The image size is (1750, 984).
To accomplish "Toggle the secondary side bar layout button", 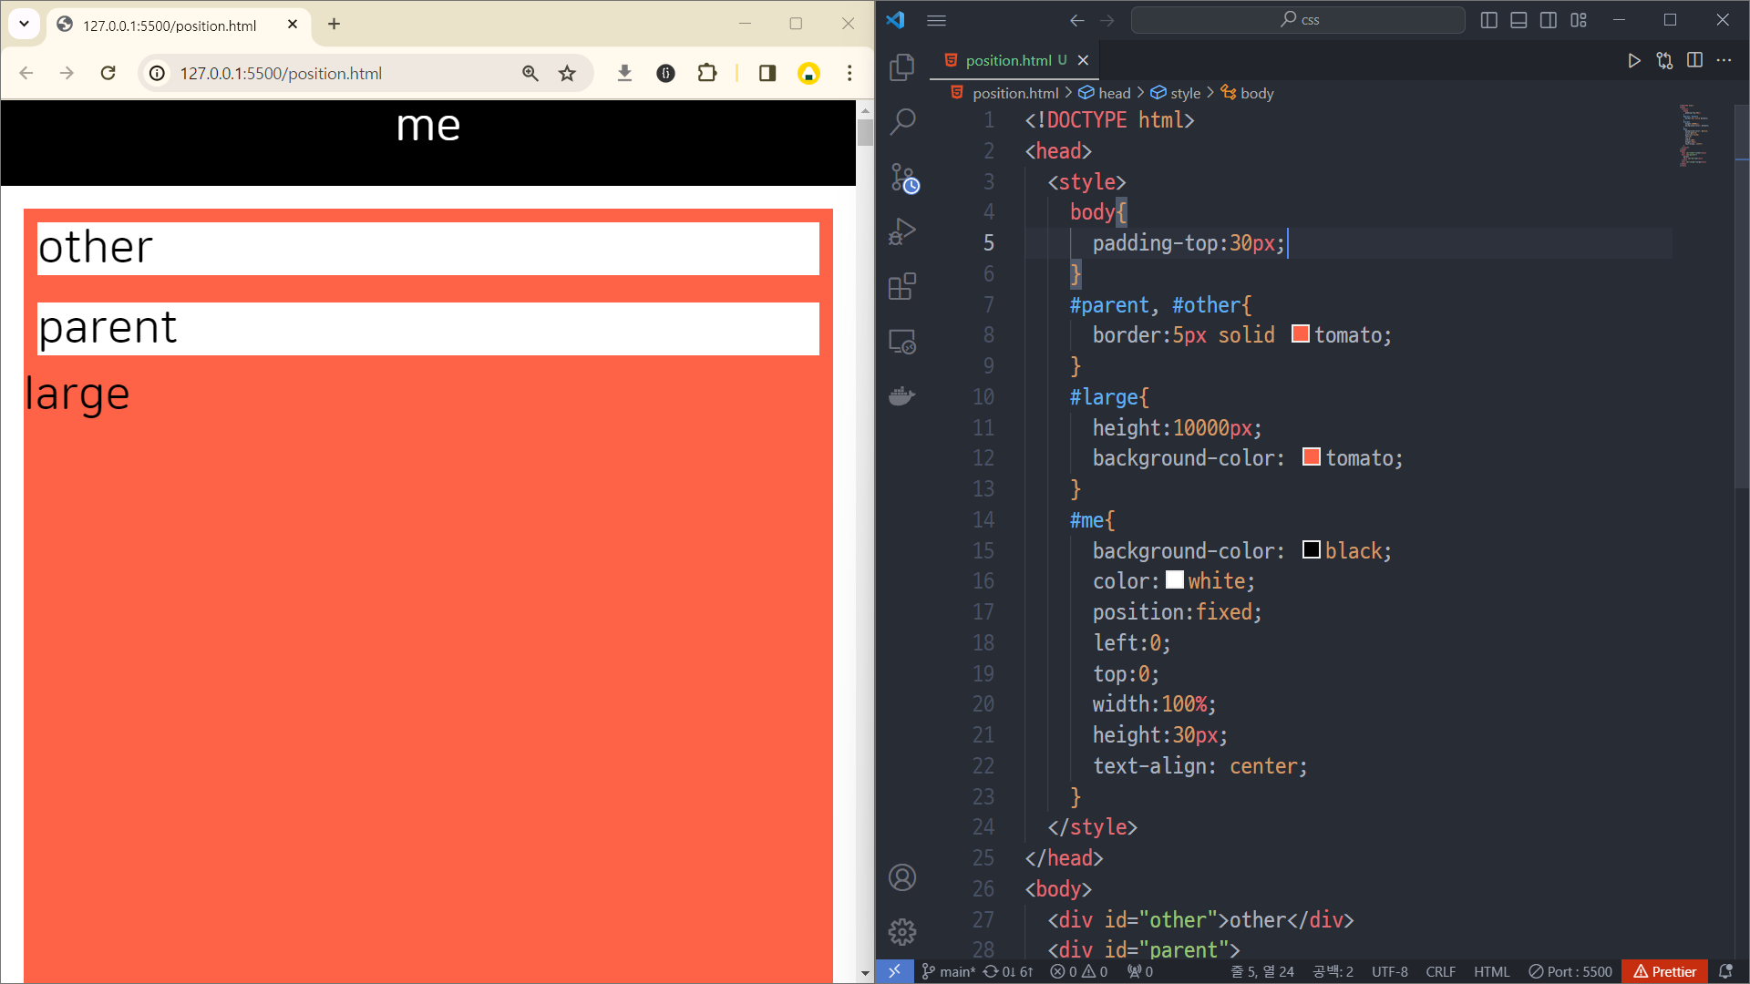I will click(x=1549, y=20).
